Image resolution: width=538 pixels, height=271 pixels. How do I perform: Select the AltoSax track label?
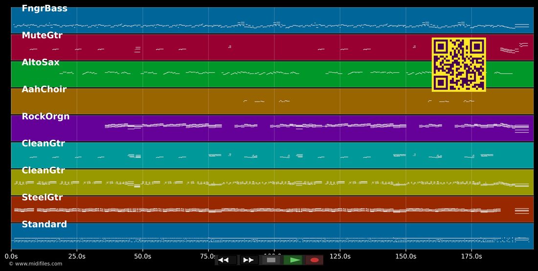pyautogui.click(x=41, y=63)
